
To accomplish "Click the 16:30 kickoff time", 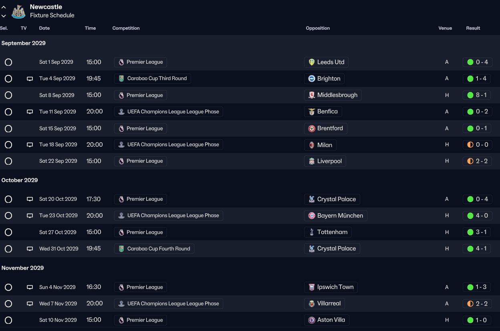I will point(94,287).
